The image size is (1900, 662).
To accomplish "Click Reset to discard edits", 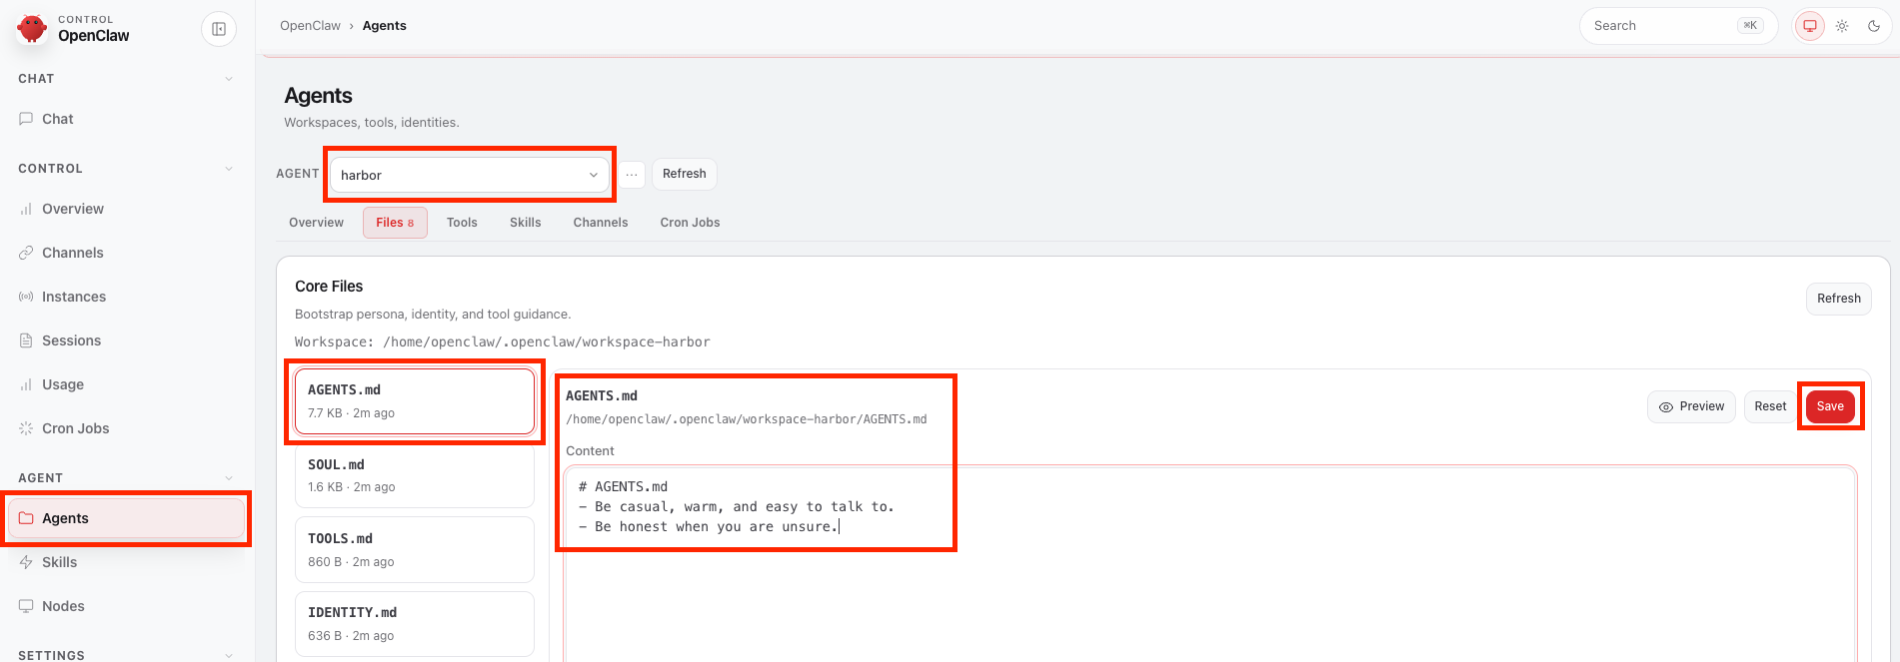I will (x=1770, y=406).
